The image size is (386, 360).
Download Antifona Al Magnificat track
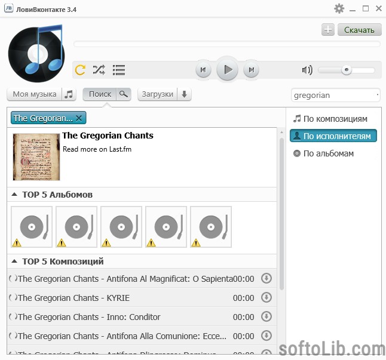[266, 278]
